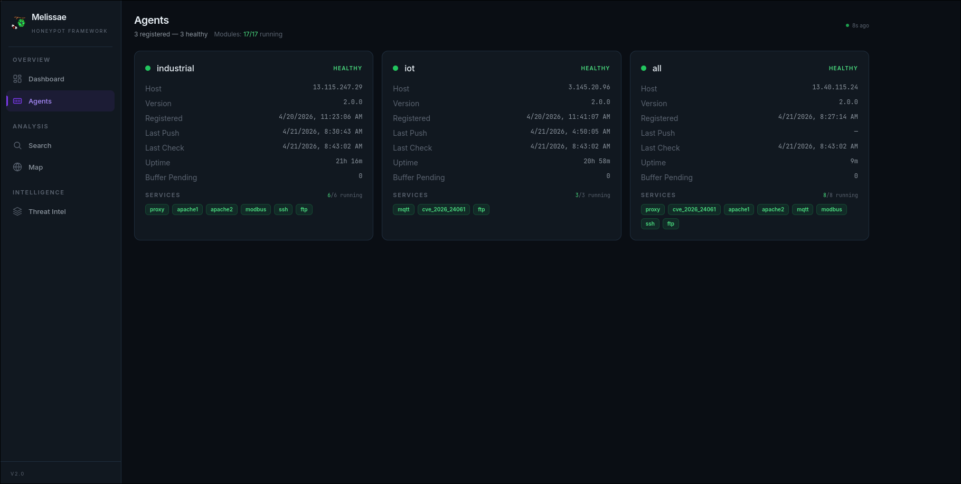Click mqtt service tag in all card
The height and width of the screenshot is (484, 961).
[803, 209]
